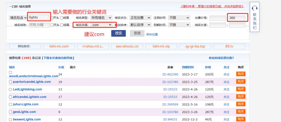Open recommended site seo-shoulu.cn
Screen dimensions: 281x122
tap(127, 47)
